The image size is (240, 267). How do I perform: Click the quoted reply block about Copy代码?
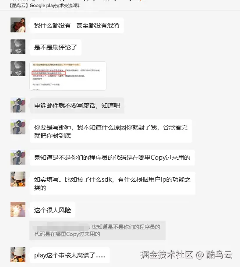[x=97, y=230]
